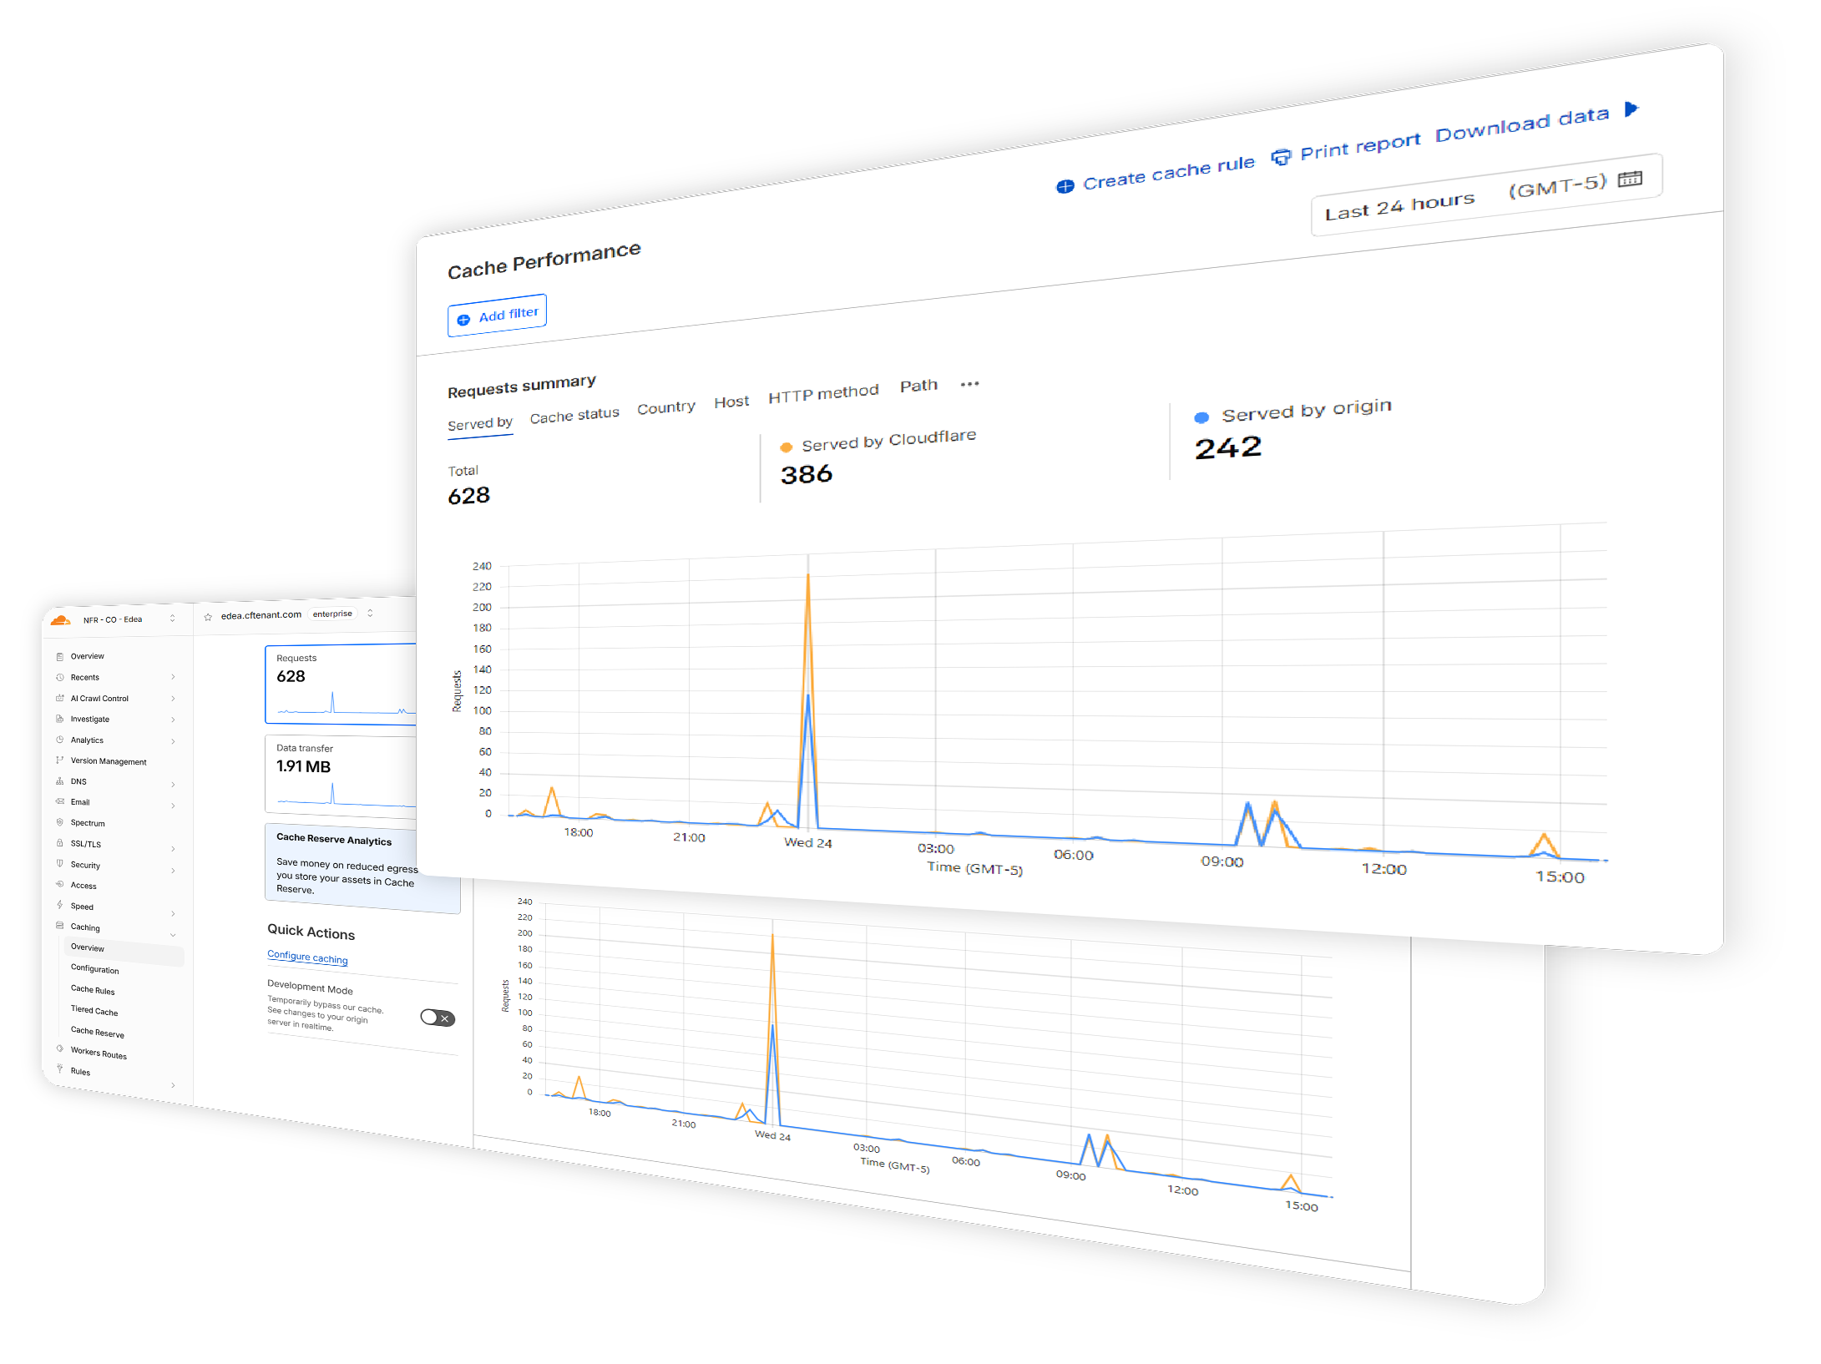Image resolution: width=1821 pixels, height=1364 pixels.
Task: Open the Download data dropdown
Action: point(1536,123)
